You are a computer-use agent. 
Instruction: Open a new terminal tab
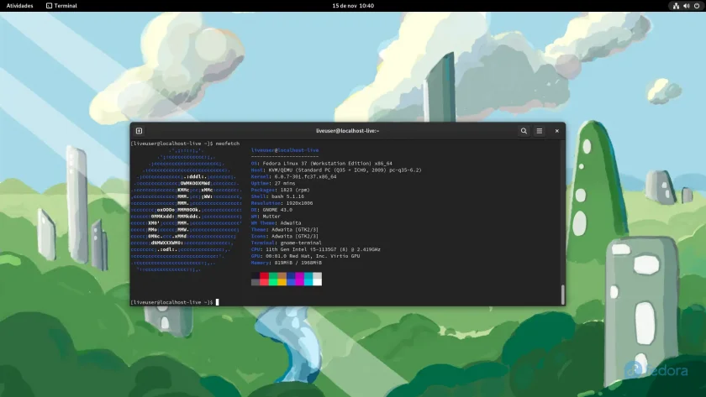(x=140, y=131)
